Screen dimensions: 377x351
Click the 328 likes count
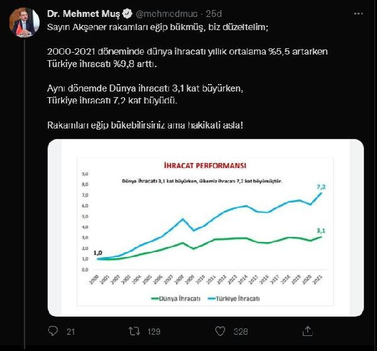(243, 331)
